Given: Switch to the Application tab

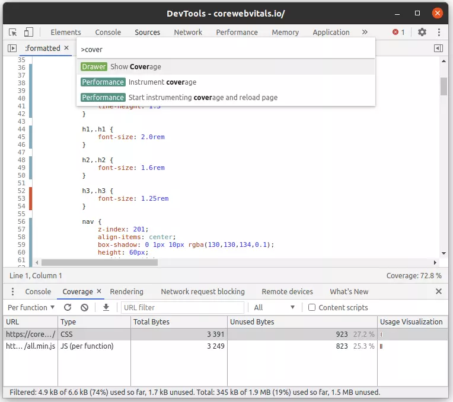Looking at the screenshot, I should point(331,32).
